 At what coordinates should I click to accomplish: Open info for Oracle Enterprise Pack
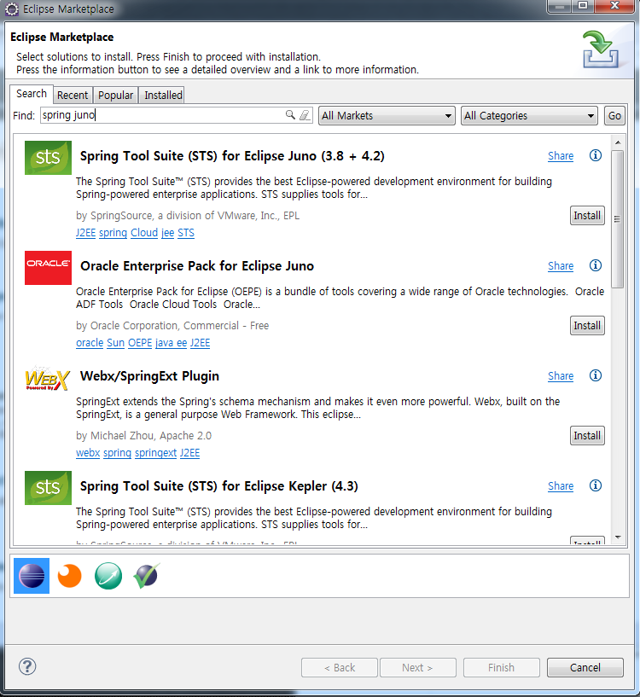(x=596, y=265)
